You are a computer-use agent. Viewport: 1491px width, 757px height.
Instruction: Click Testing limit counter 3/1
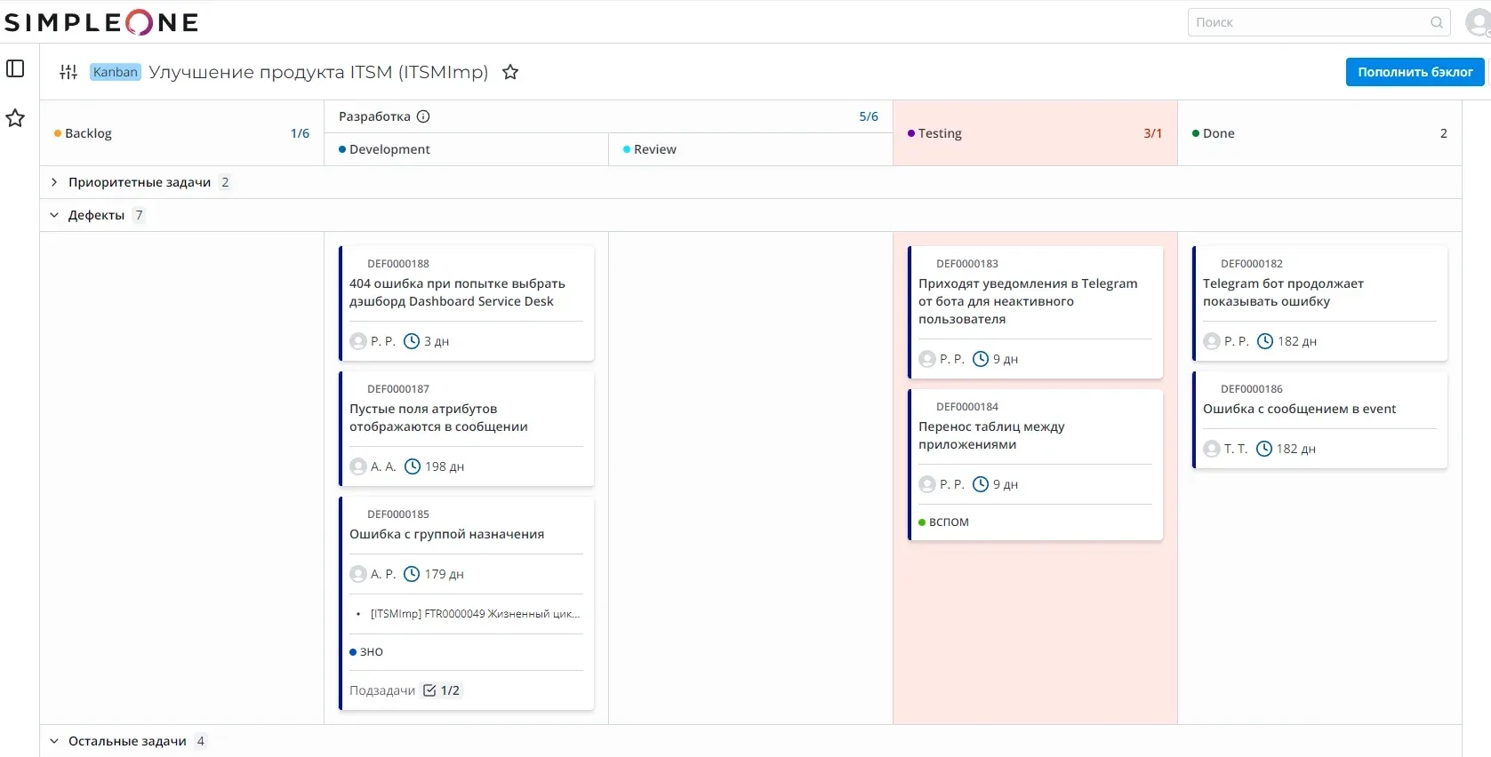pos(1153,133)
